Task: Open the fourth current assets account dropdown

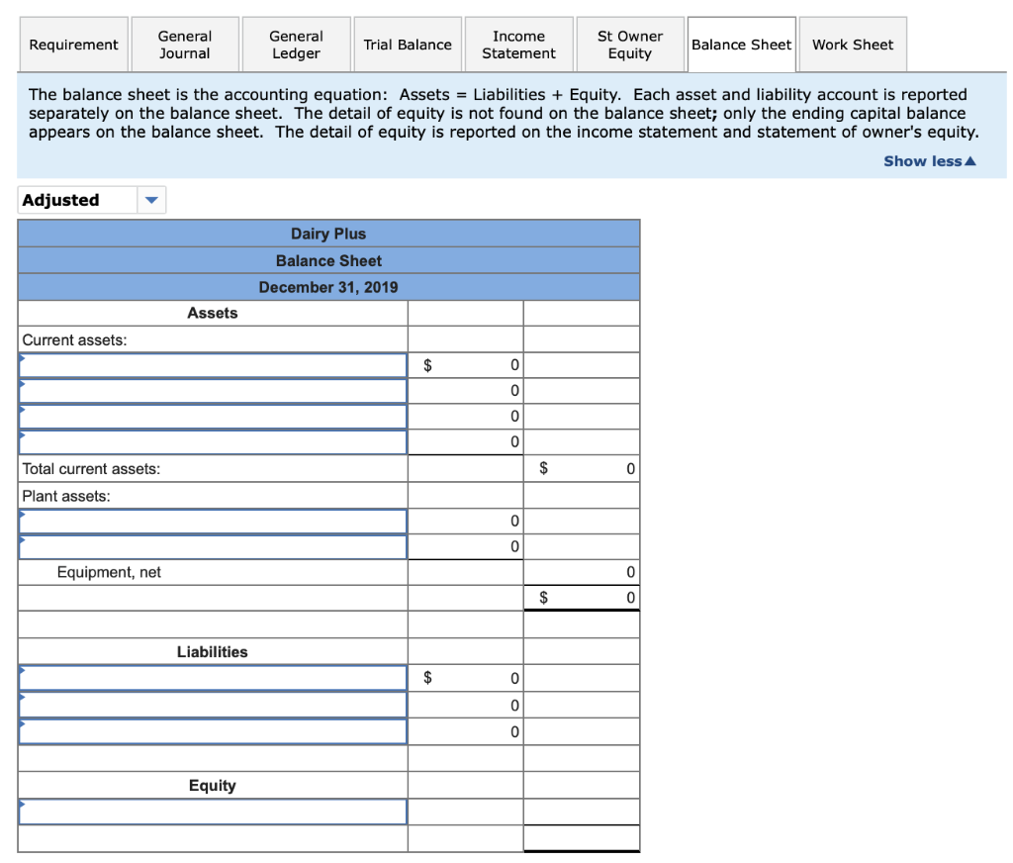Action: coord(212,441)
